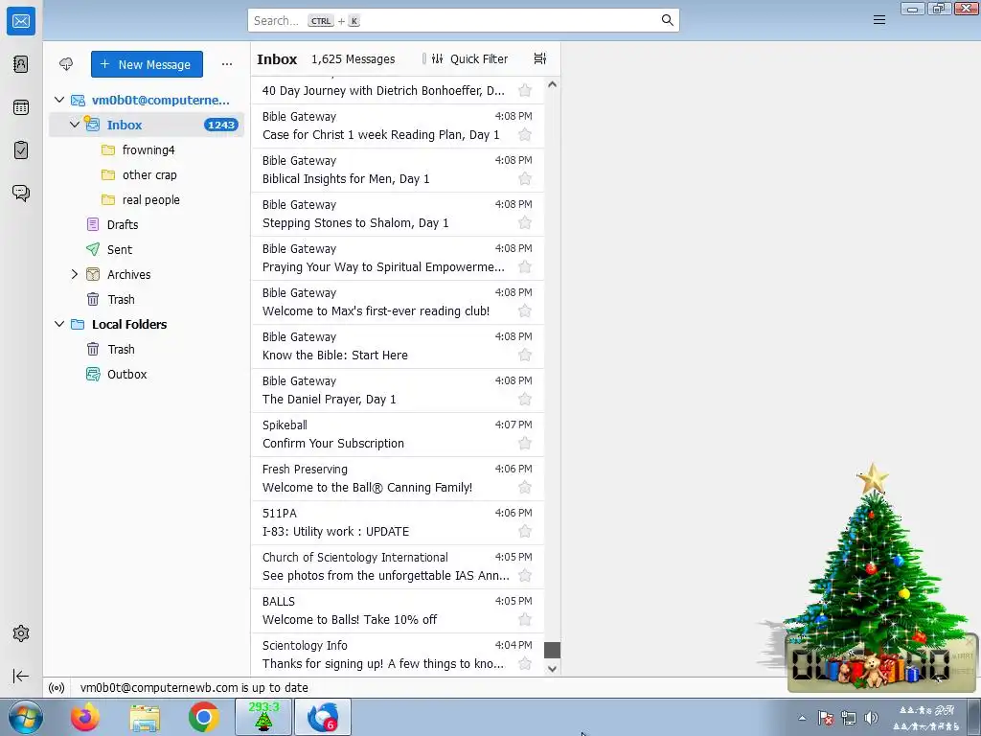Viewport: 981px width, 736px height.
Task: Open the Thunderbird hamburger menu
Action: pos(879,20)
